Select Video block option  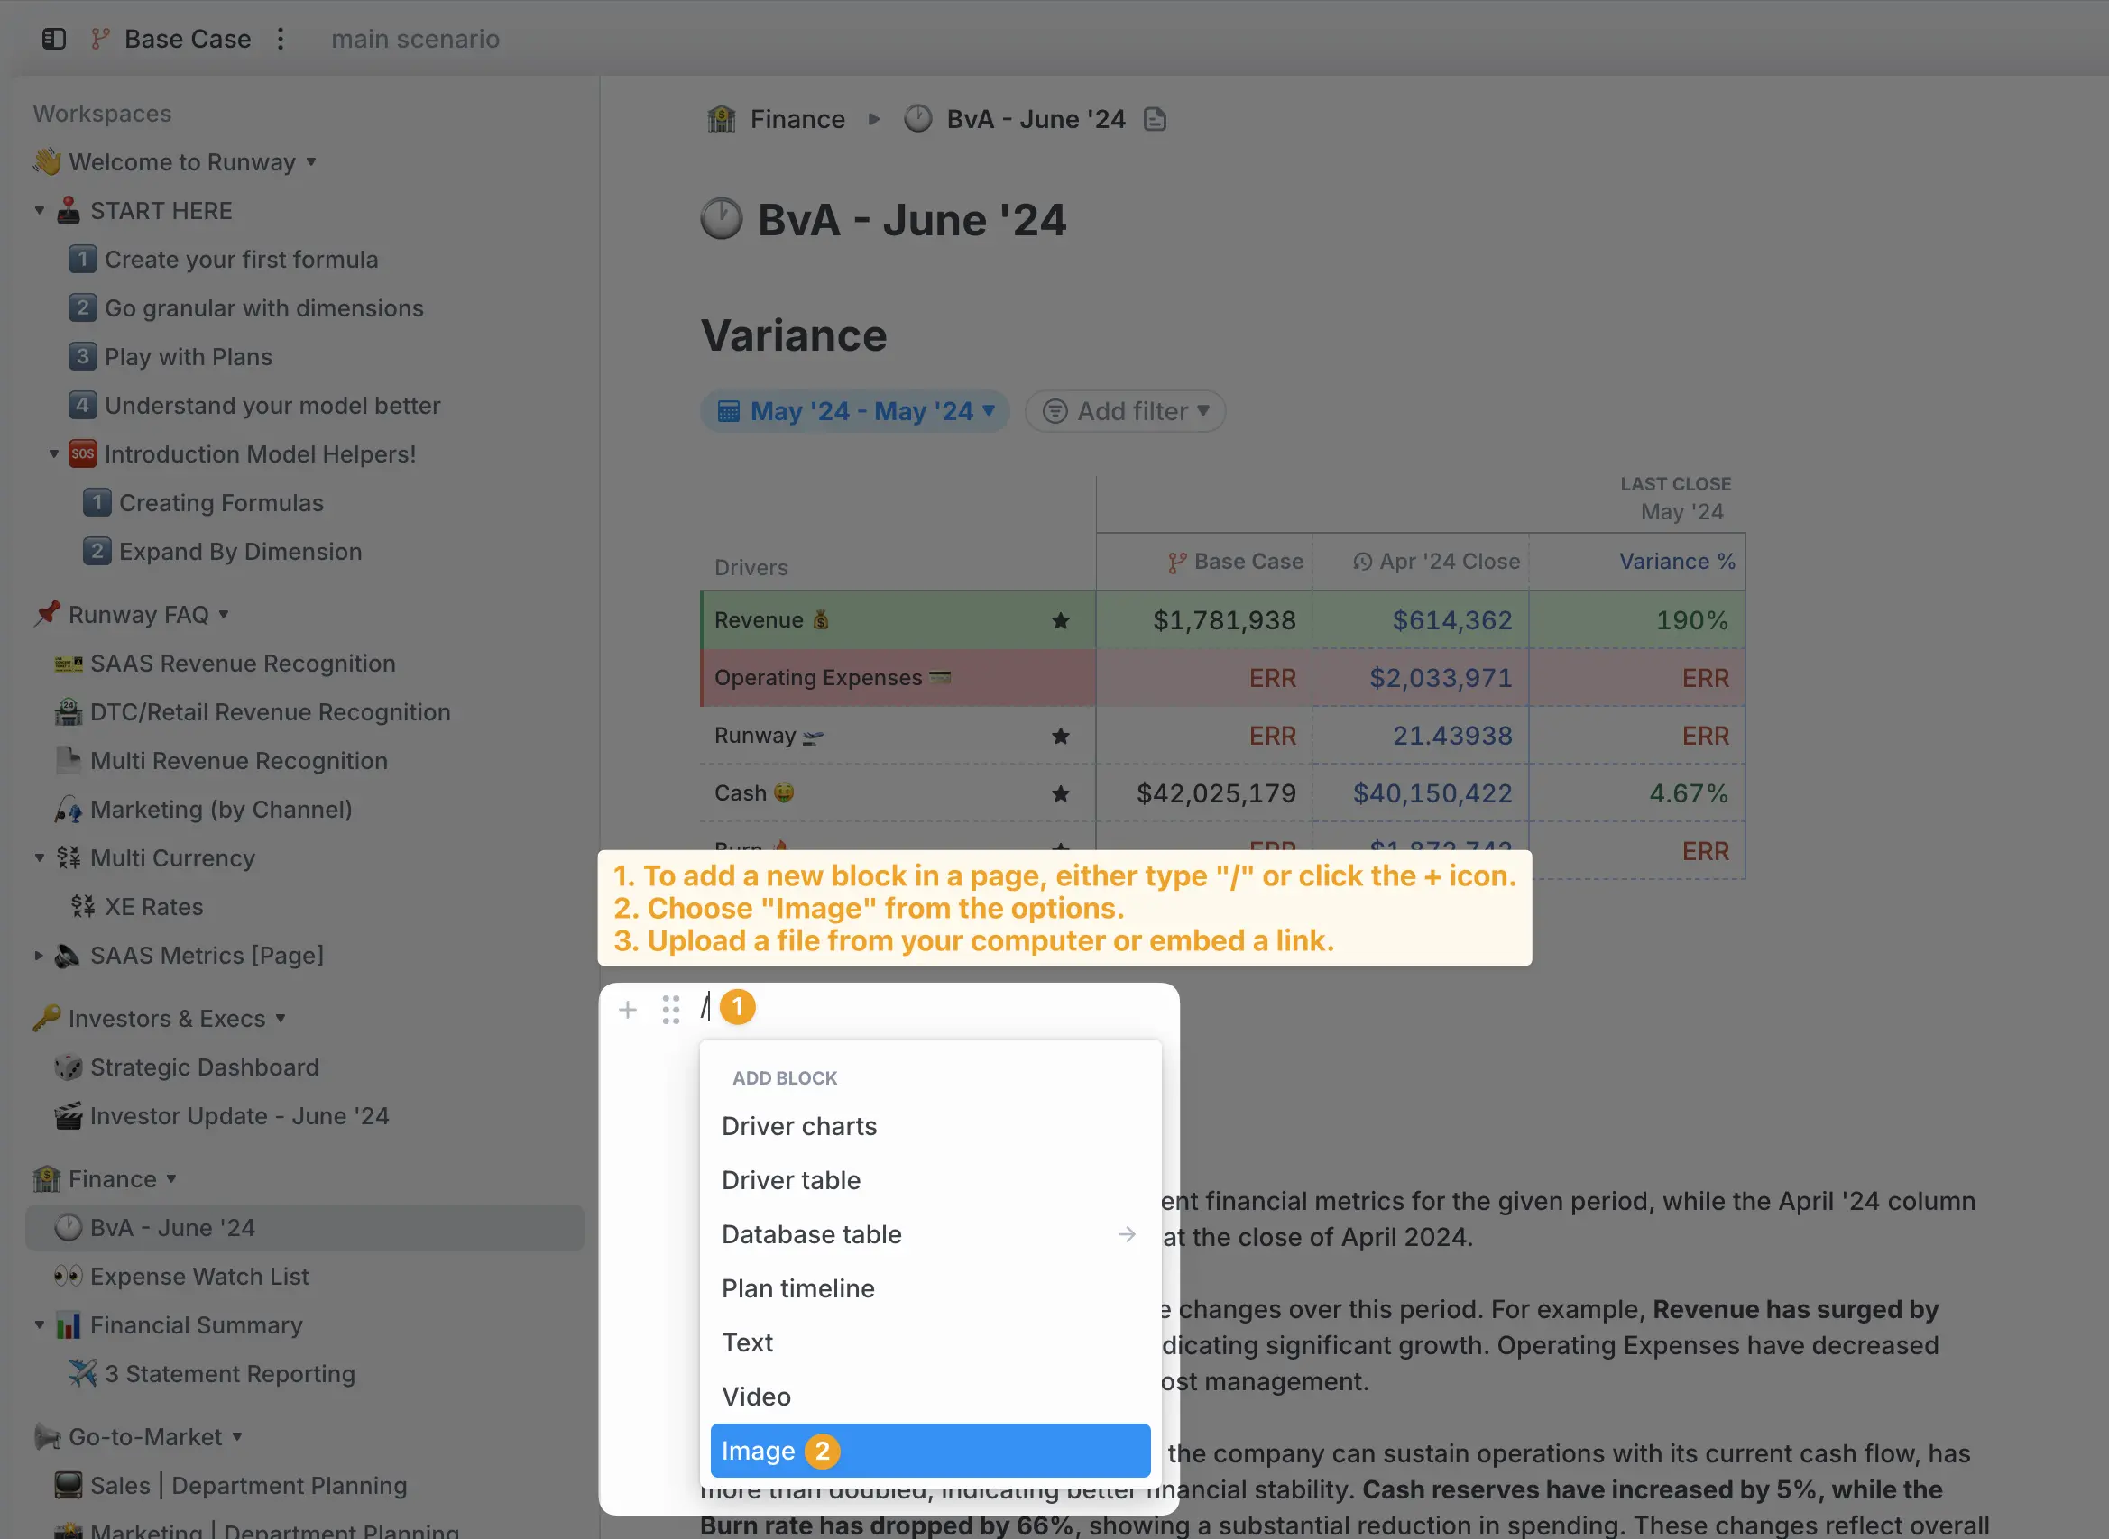pos(930,1397)
